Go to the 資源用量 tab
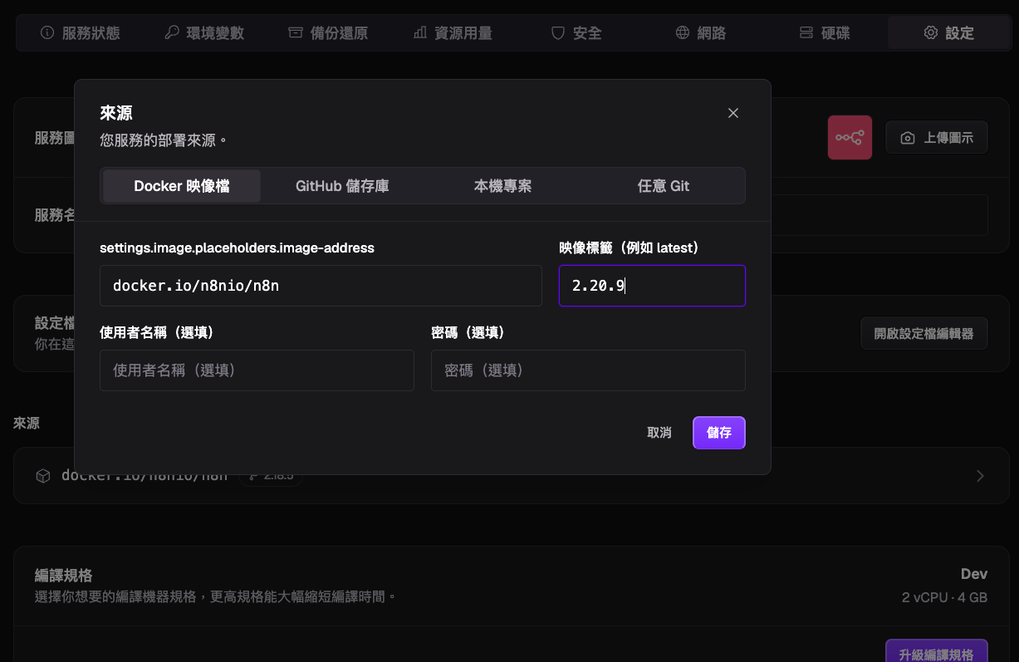 (453, 33)
